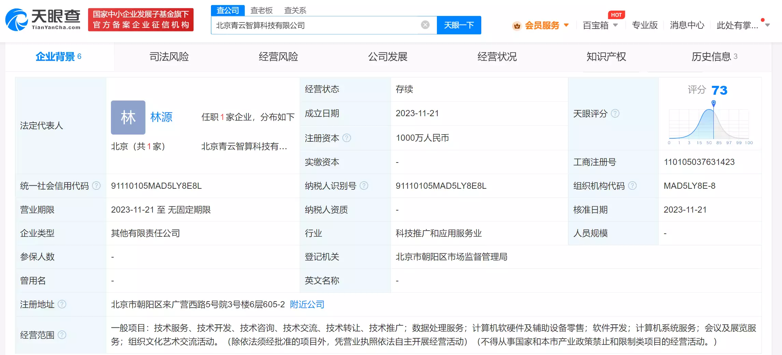782x355 pixels.
Task: Open 北京青云智算科技有… company link
Action: point(244,146)
